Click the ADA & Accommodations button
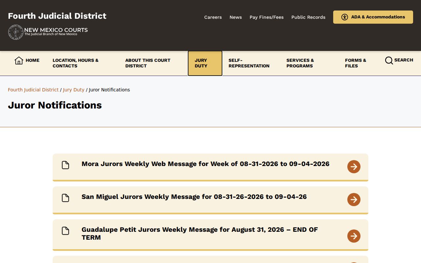421x263 pixels. 373,17
